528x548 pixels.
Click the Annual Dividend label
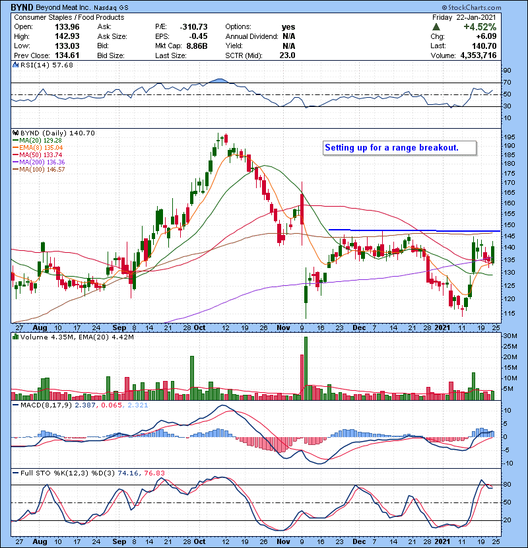click(251, 36)
